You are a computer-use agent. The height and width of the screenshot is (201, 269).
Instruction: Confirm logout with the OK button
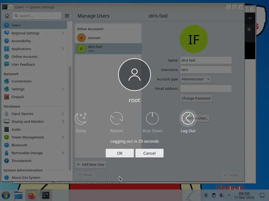120,153
